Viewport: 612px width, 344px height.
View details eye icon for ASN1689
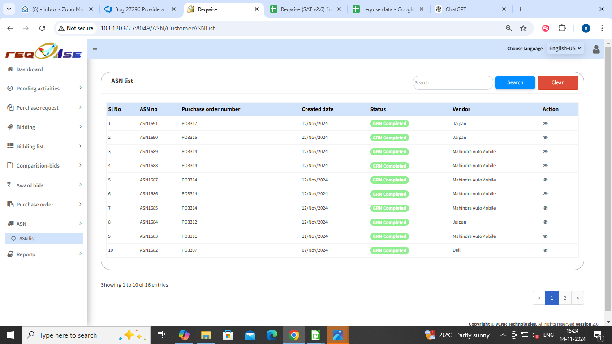click(545, 151)
